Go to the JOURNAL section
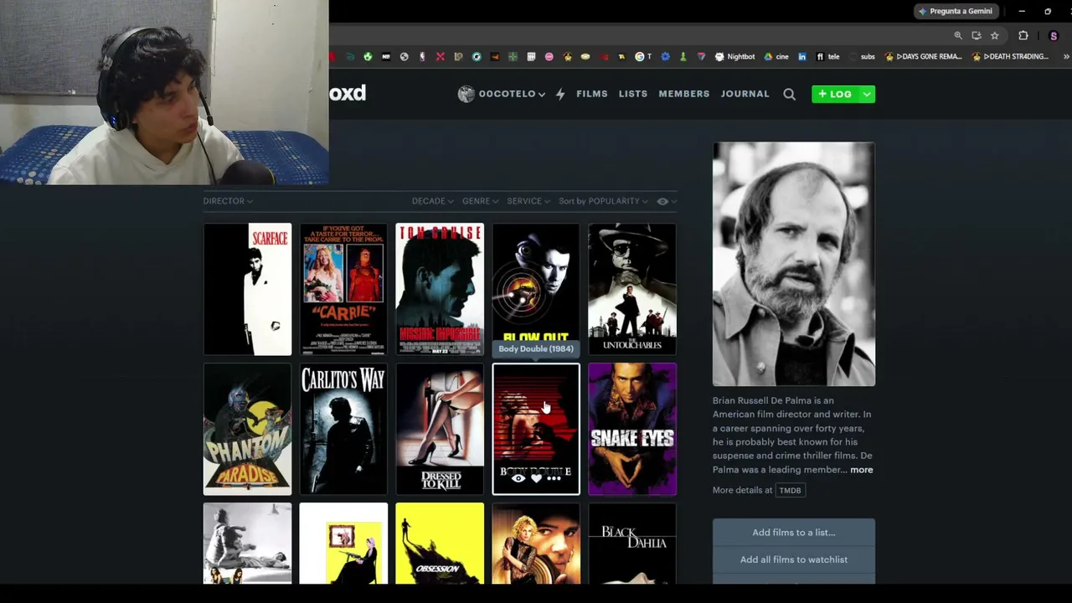Image resolution: width=1072 pixels, height=603 pixels. (745, 94)
